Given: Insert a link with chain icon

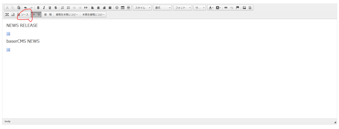Looking at the screenshot, I should click(x=226, y=8).
